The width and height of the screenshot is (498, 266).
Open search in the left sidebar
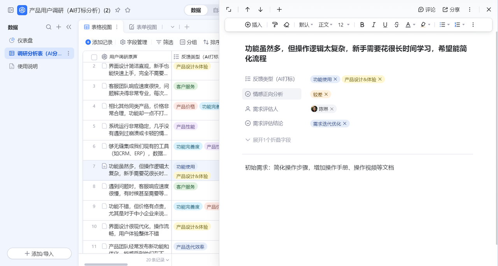49,27
